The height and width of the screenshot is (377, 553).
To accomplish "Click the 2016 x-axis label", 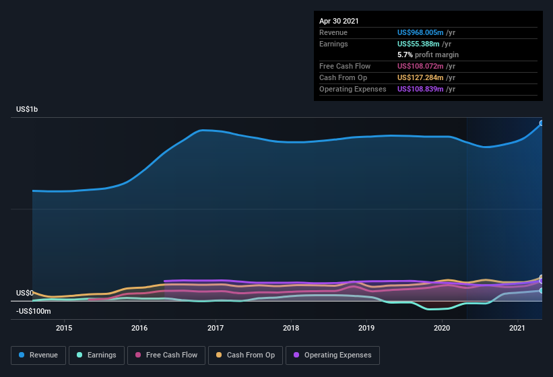I will click(x=139, y=328).
